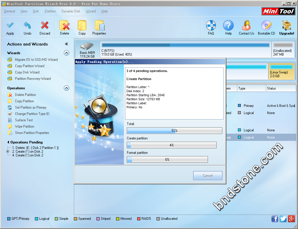298x229 pixels.
Task: Open the MiniTool Facebook page icon
Action: [x=275, y=219]
